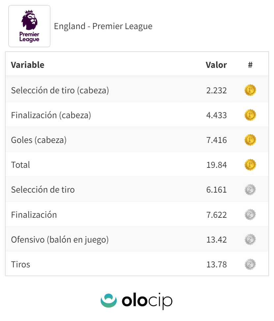The image size is (274, 321).
Task: Select the Ofensivo (balón en juego) label
Action: coord(60,240)
